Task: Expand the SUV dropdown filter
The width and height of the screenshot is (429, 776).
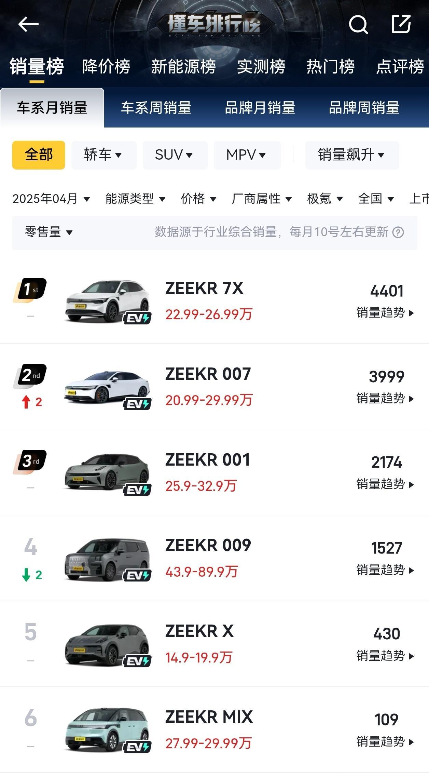Action: [x=175, y=155]
